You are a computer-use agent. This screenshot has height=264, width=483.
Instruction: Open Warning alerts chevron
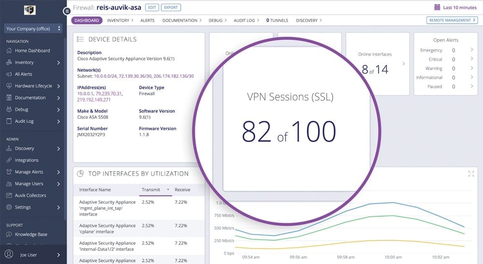(471, 68)
